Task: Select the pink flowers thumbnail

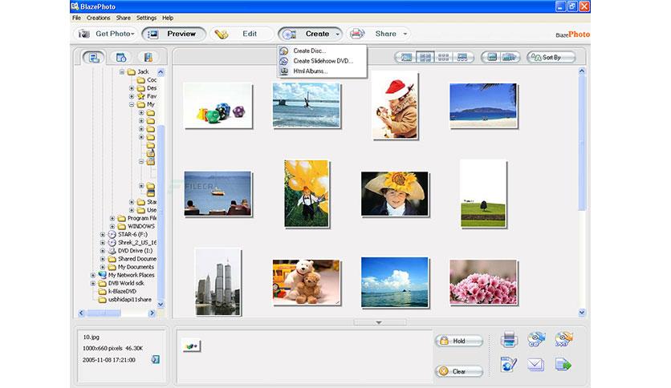Action: pos(483,282)
